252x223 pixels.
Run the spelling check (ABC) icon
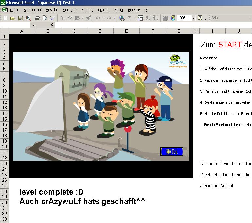pos(52,18)
